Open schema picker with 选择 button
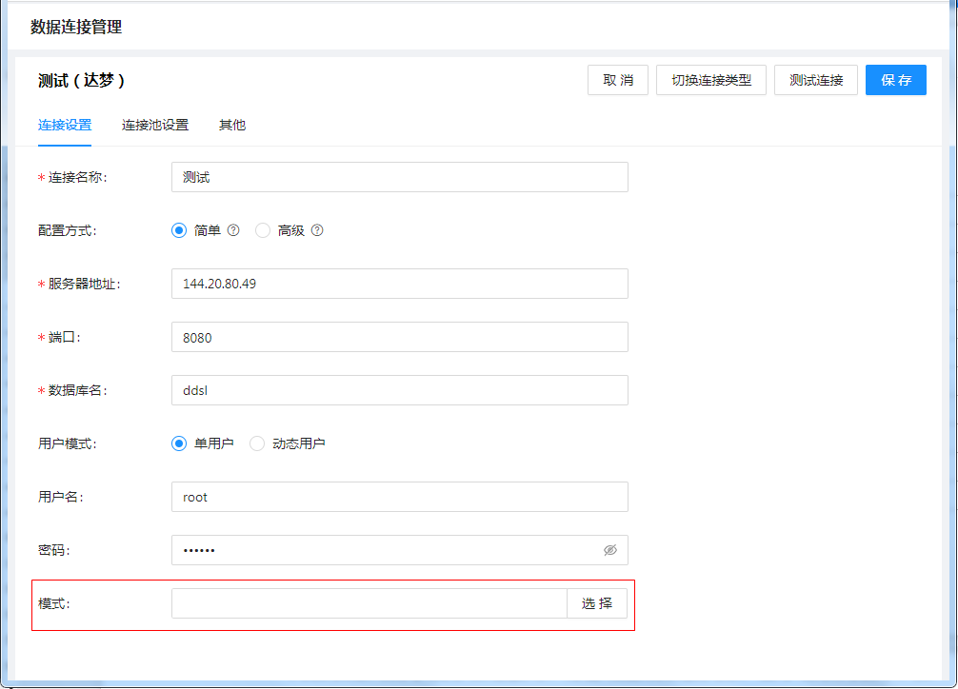Image resolution: width=958 pixels, height=689 pixels. pos(597,603)
